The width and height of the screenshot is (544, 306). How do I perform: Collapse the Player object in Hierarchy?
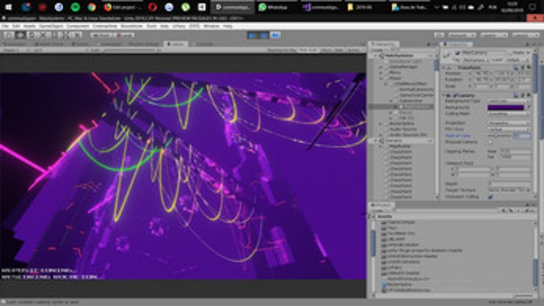point(381,78)
